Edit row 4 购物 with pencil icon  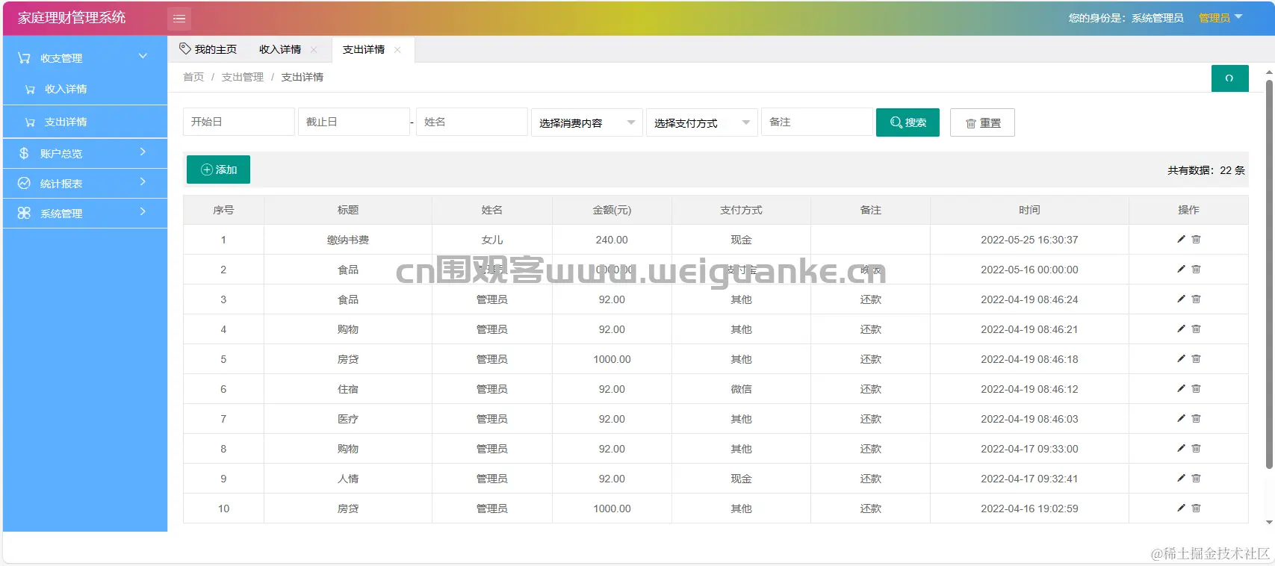click(x=1181, y=329)
